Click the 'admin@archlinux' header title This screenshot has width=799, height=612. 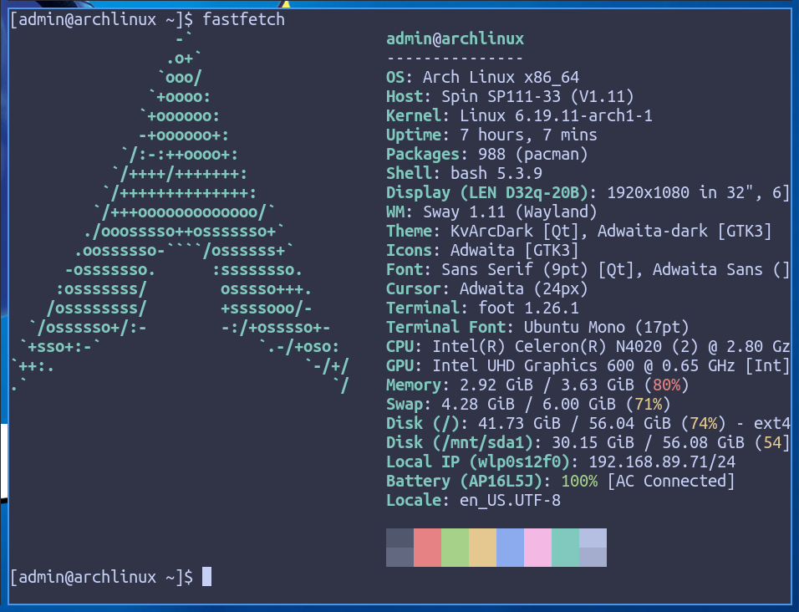coord(455,38)
